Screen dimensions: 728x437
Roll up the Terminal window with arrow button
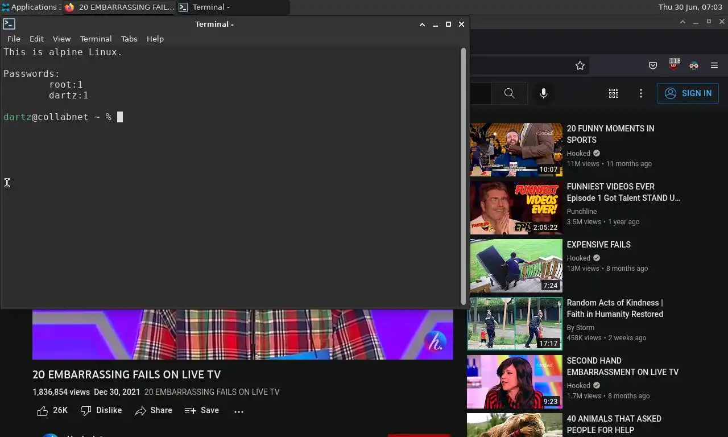[422, 24]
